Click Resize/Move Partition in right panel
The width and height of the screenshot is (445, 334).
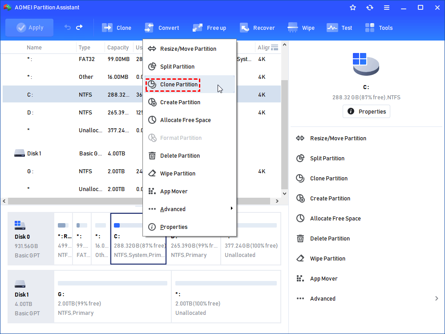click(331, 138)
